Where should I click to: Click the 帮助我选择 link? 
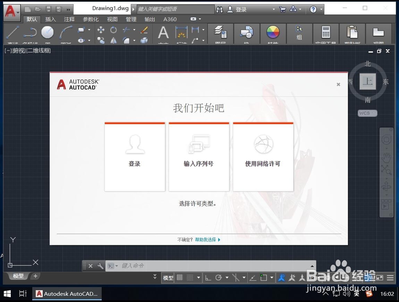tap(207, 240)
